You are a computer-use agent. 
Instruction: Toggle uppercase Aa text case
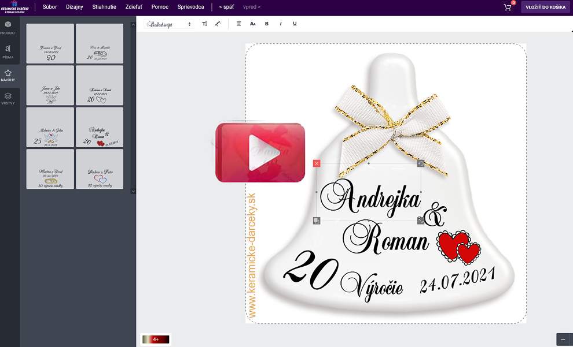253,24
